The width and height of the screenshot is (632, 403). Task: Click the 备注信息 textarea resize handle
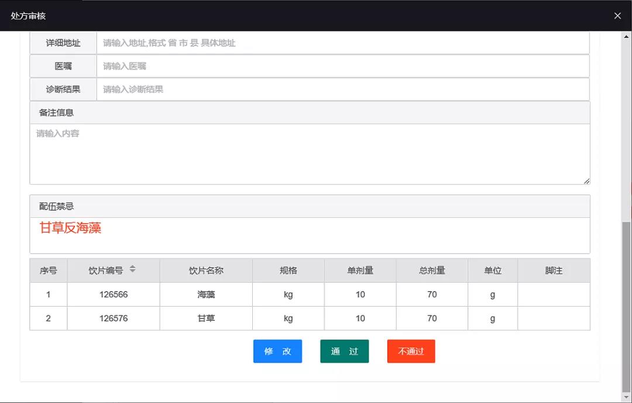pyautogui.click(x=586, y=181)
